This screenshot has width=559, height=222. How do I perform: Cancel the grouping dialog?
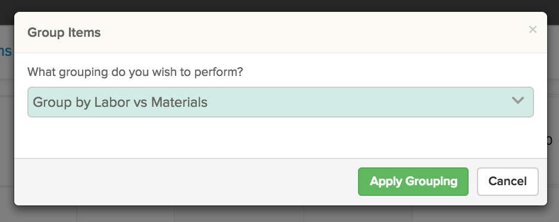[x=507, y=182]
